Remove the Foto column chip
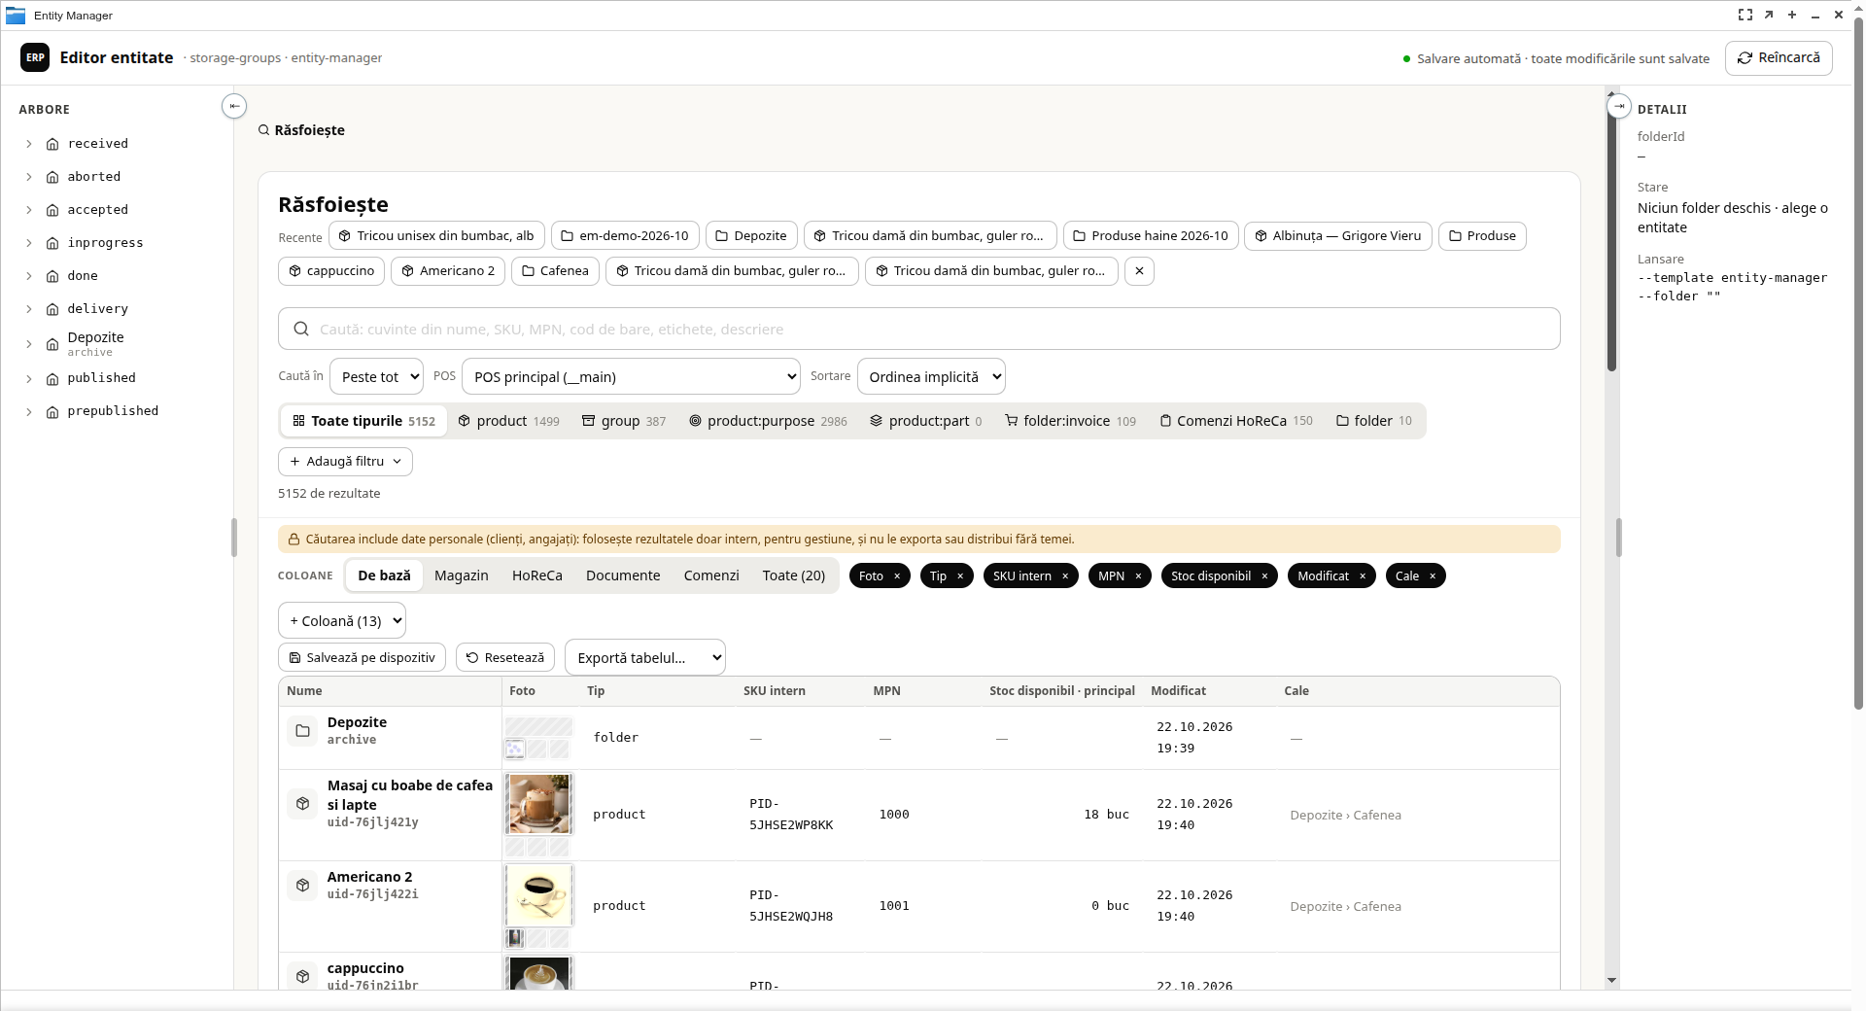 pos(897,576)
